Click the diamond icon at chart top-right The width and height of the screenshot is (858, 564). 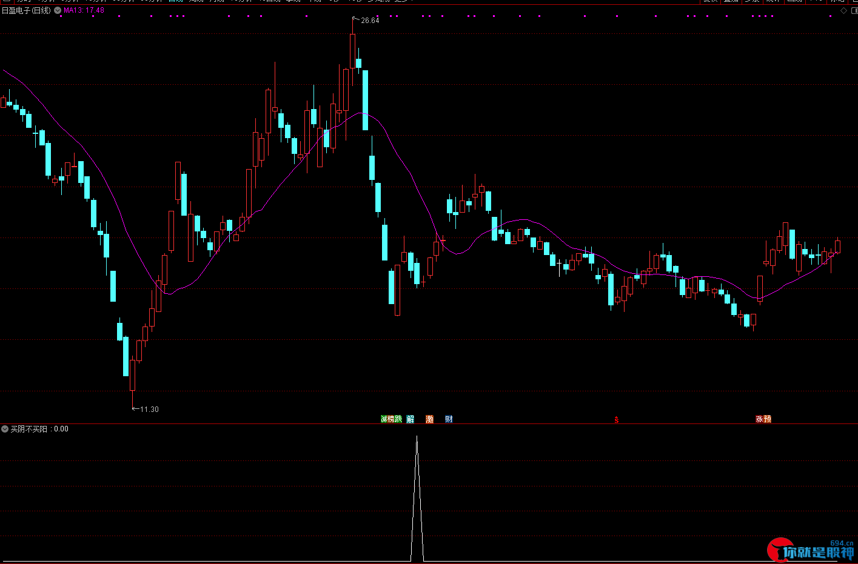[x=843, y=10]
